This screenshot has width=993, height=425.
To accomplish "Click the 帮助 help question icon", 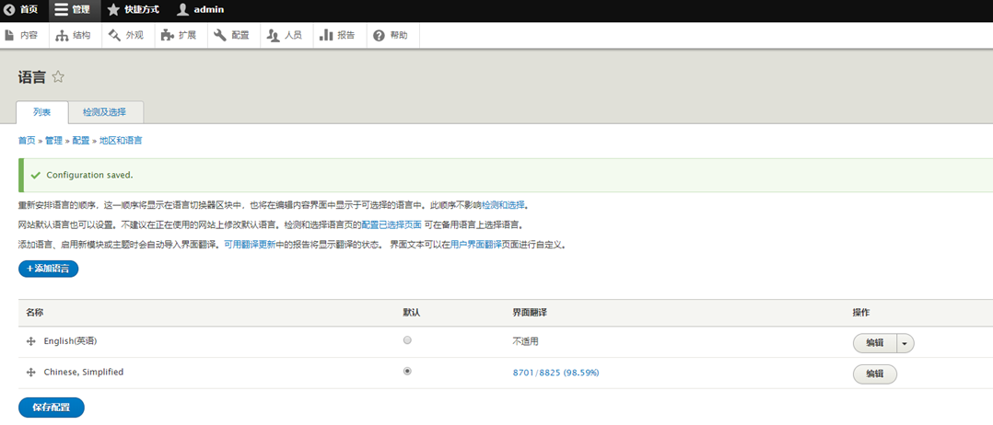I will 379,35.
